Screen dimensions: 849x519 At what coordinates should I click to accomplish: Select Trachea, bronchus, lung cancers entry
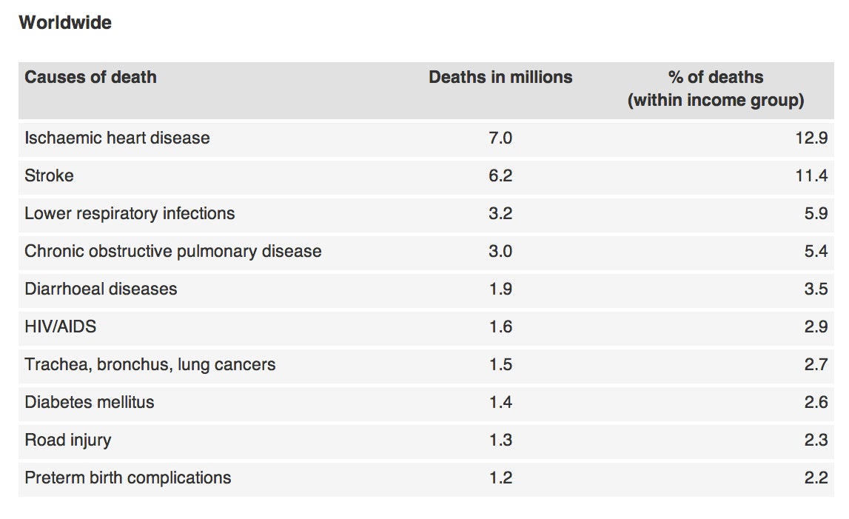pos(150,364)
